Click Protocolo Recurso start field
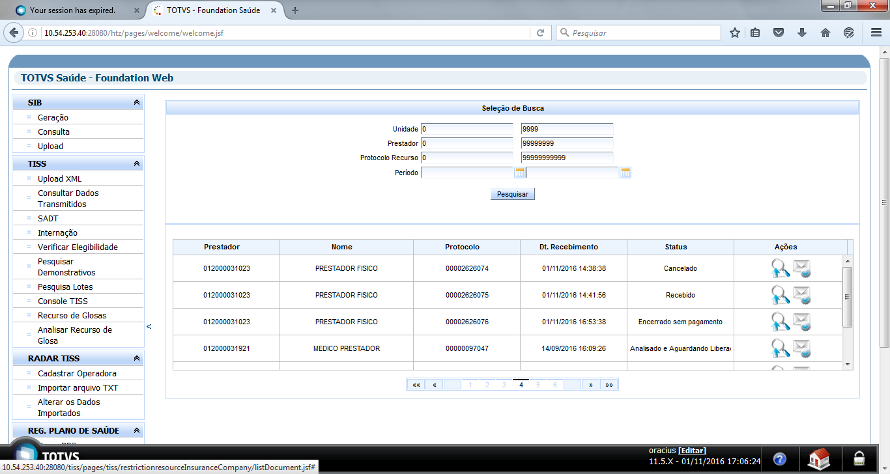This screenshot has height=474, width=890. coord(467,158)
